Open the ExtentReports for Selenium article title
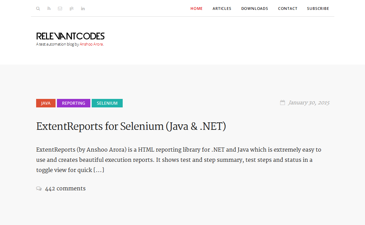This screenshot has width=365, height=225. point(131,126)
